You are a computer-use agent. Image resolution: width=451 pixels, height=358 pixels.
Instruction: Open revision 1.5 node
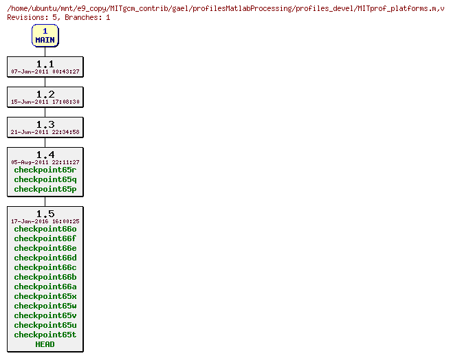(45, 279)
